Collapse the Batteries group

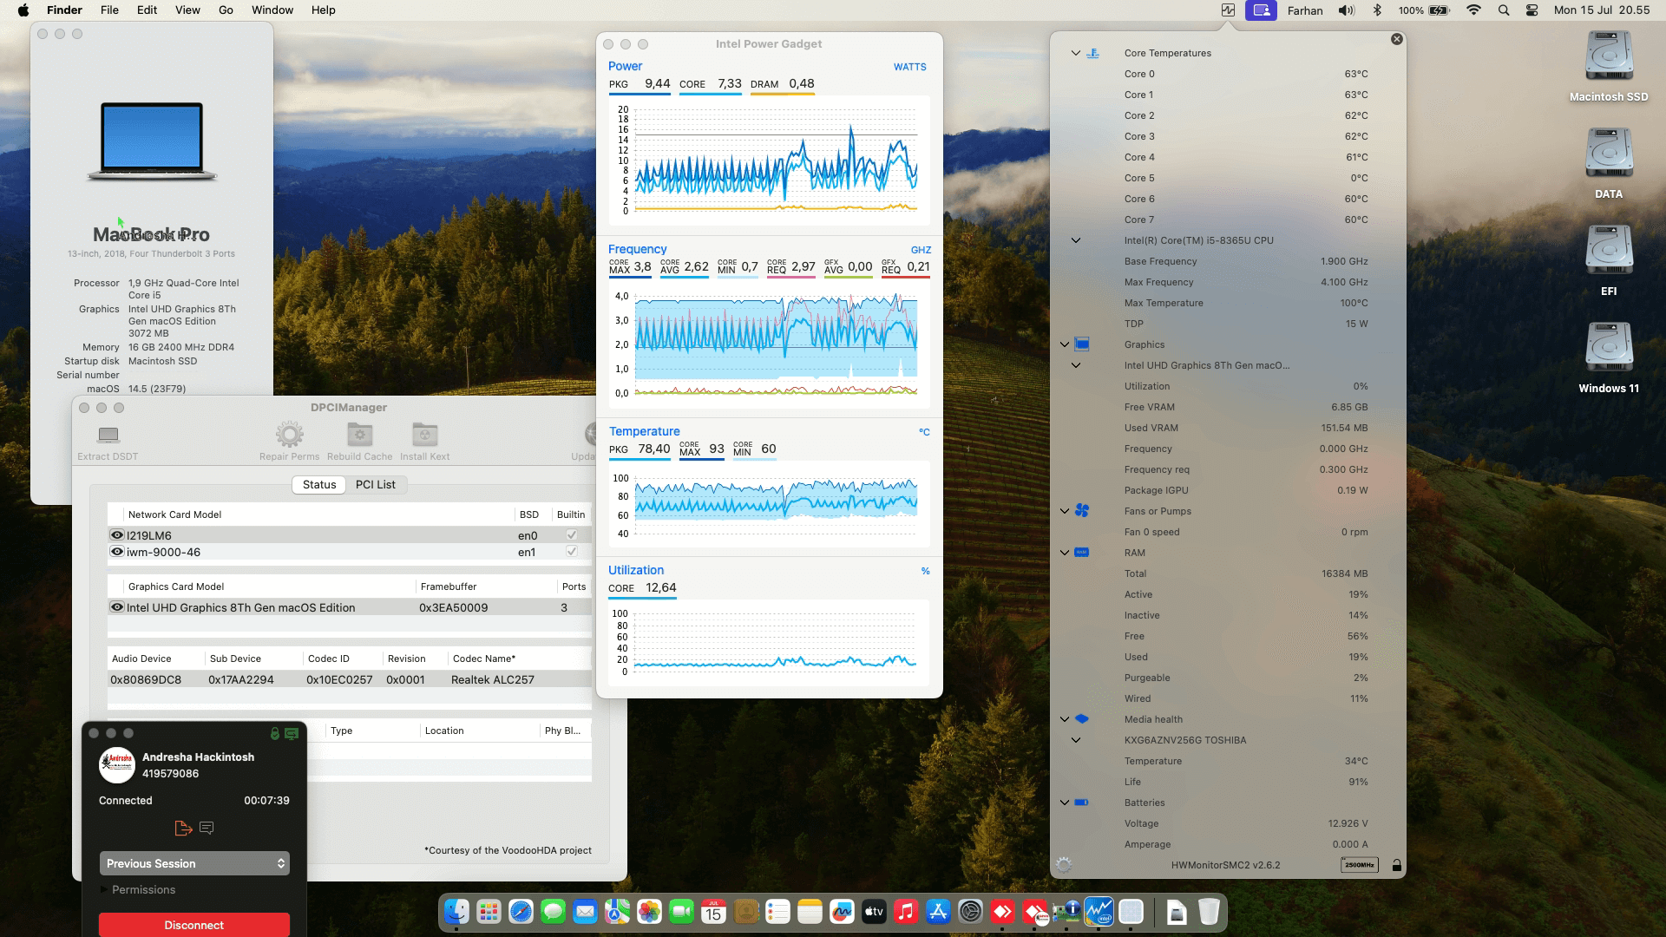1065,803
